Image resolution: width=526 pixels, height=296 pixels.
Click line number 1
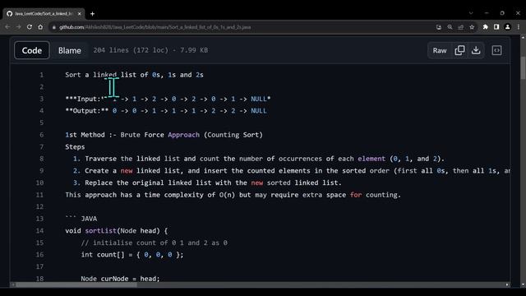(x=42, y=75)
